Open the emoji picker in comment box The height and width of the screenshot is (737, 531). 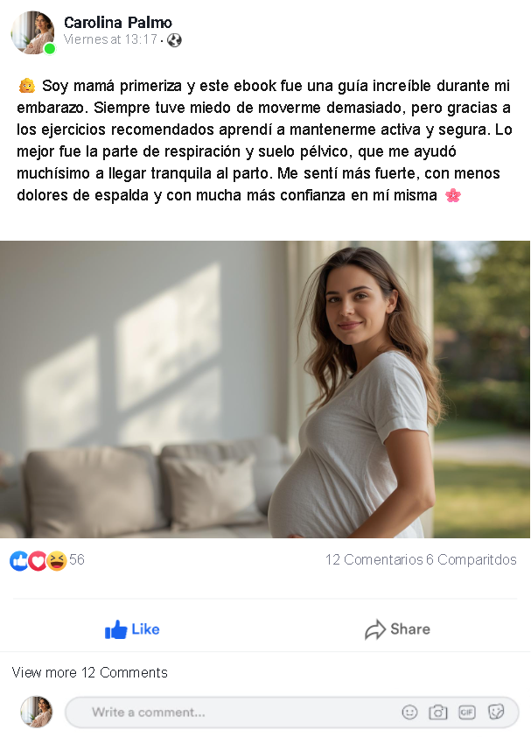409,712
